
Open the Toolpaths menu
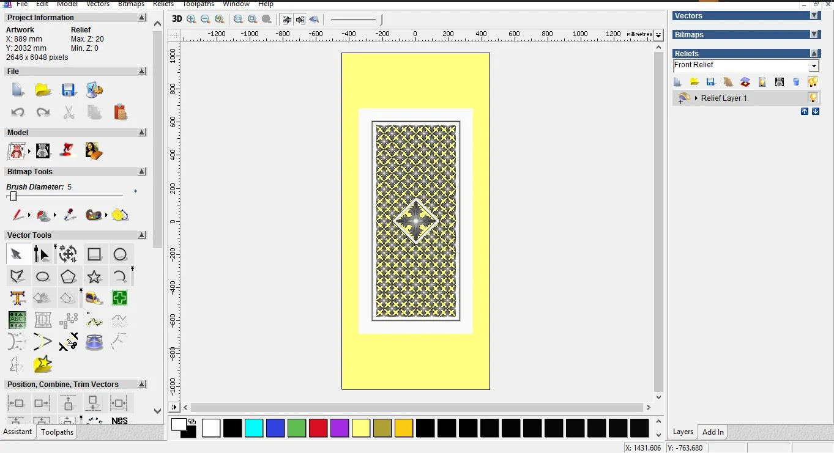pyautogui.click(x=198, y=4)
